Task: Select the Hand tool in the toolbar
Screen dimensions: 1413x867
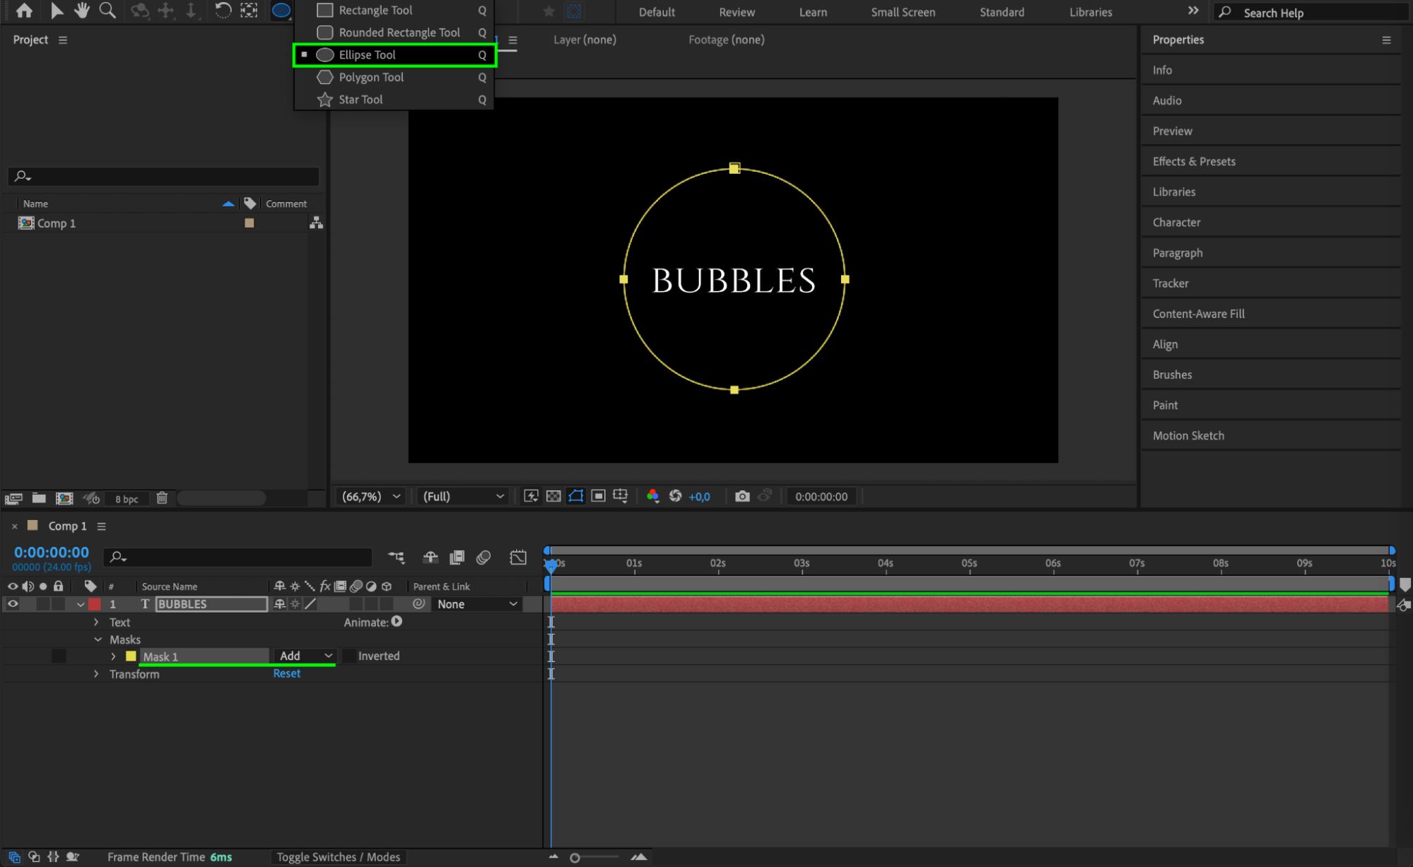Action: pyautogui.click(x=82, y=11)
